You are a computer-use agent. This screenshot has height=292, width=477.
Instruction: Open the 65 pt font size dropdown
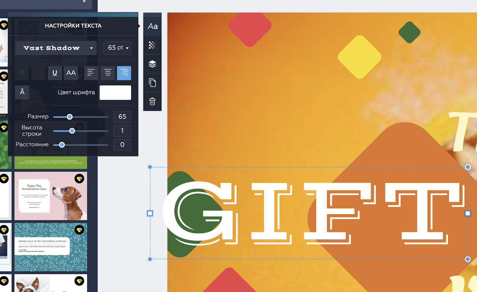coord(117,48)
